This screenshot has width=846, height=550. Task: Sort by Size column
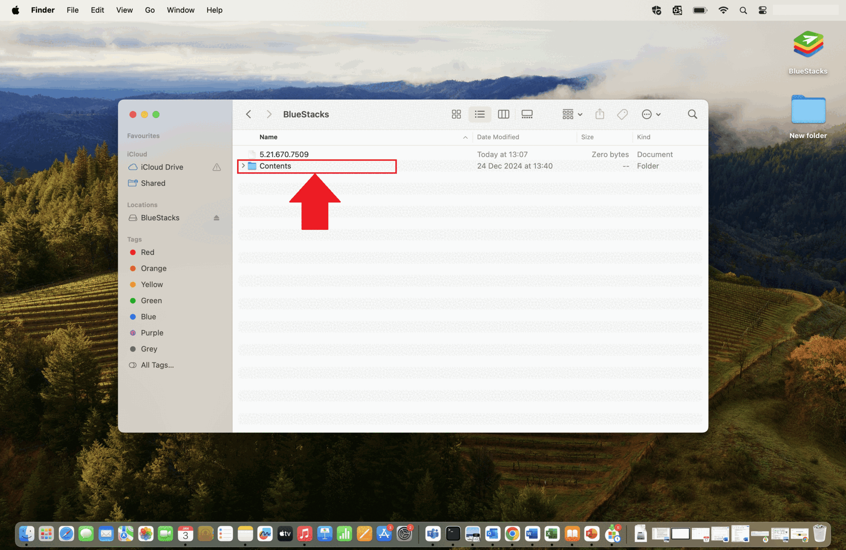pos(587,137)
